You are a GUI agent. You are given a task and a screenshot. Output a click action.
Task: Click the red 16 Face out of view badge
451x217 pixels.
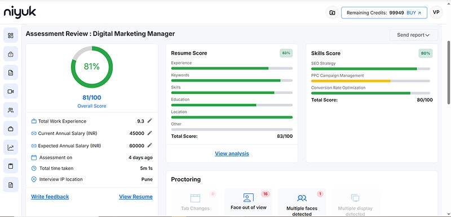(265, 194)
